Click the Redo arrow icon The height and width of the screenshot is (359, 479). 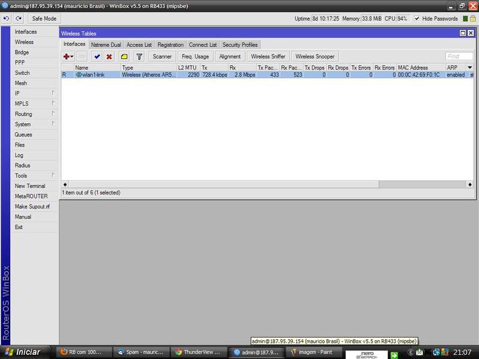(19, 19)
